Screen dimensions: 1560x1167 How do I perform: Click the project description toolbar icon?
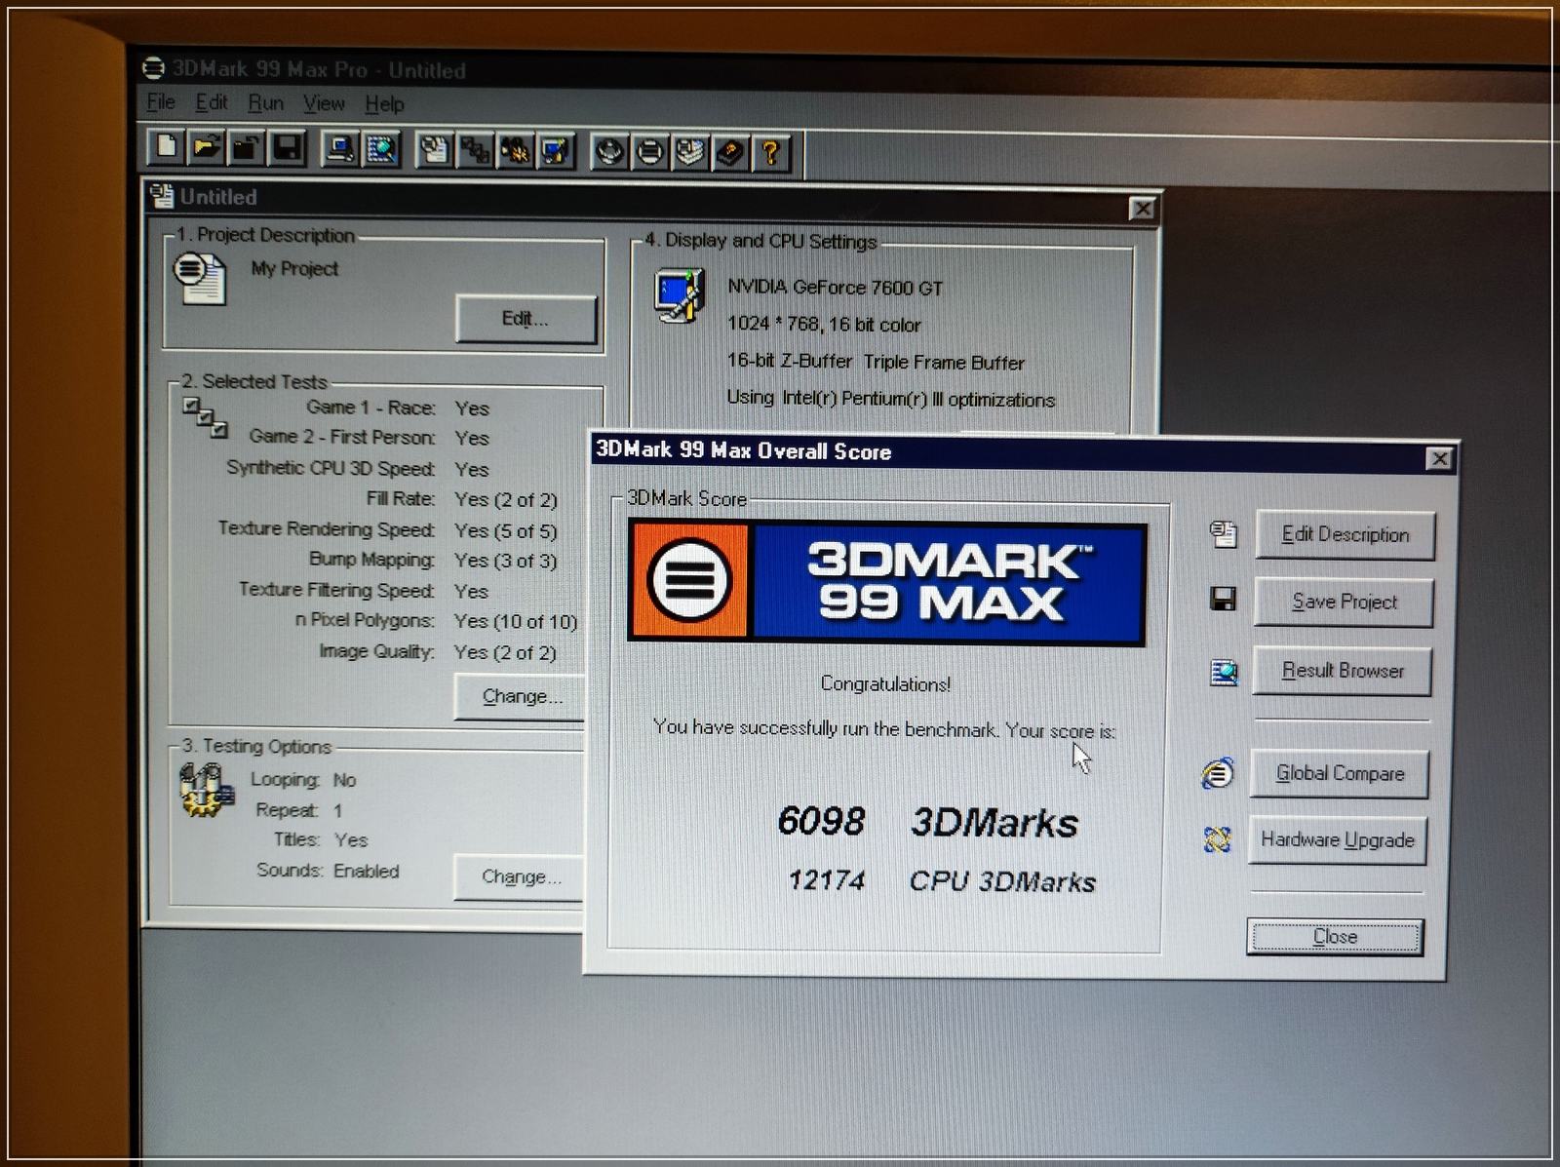pos(435,150)
